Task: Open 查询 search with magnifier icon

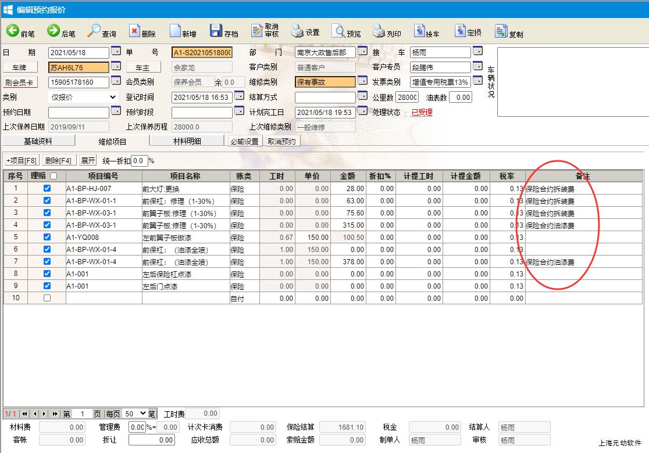Action: 94,31
